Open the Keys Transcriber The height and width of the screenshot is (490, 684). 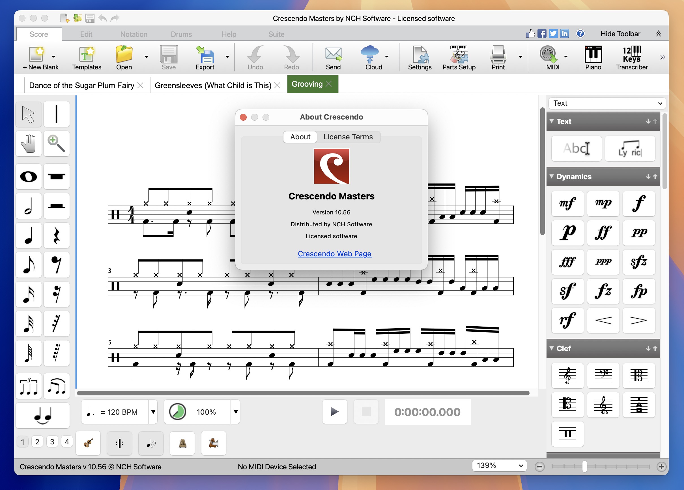(x=632, y=58)
